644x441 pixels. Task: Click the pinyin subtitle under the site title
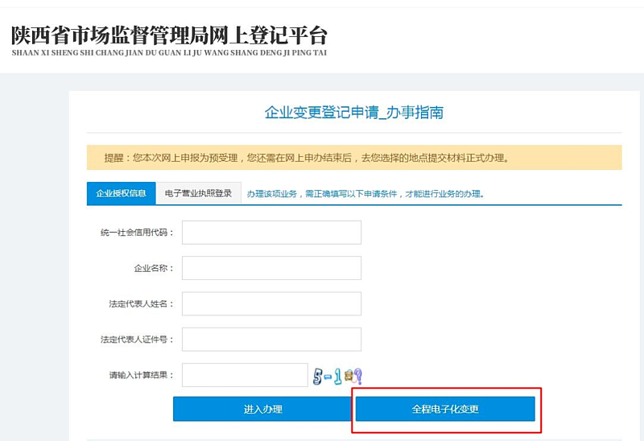click(x=169, y=52)
